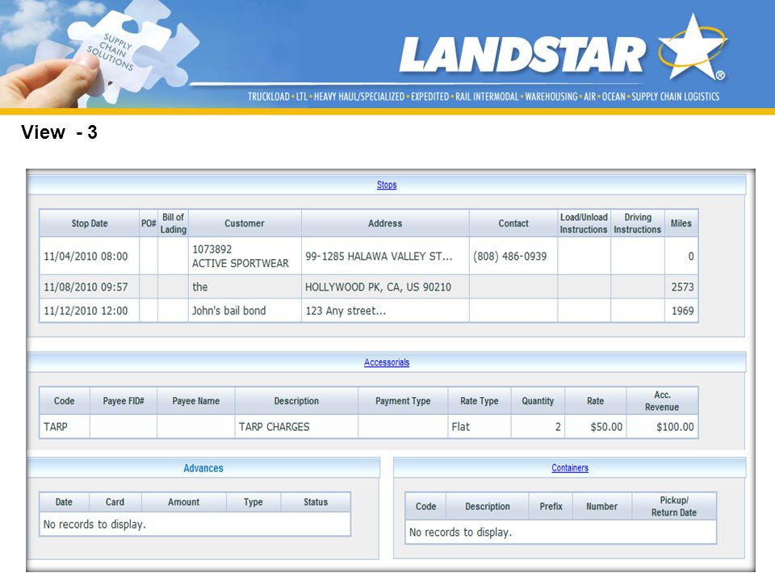Click the Number column header
Screen dimensions: 775x581
tap(602, 507)
